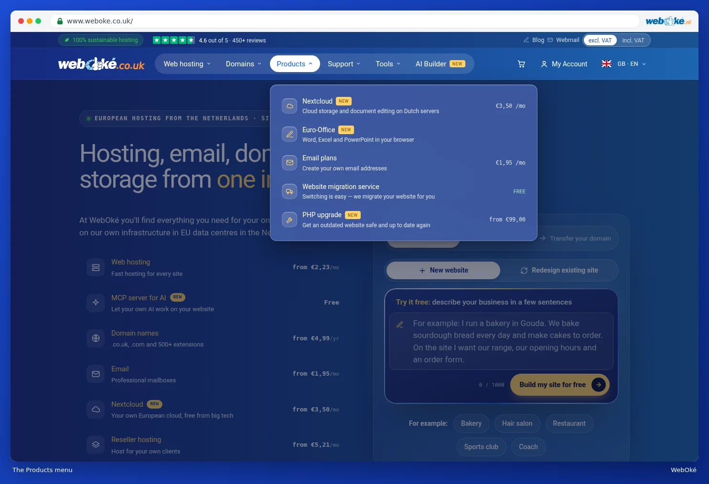
Task: Click the Euro-Office pencil icon
Action: 290,135
